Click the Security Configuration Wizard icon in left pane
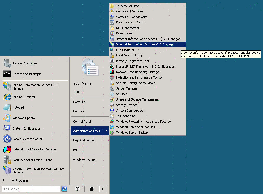The image size is (263, 194). [x=7, y=160]
